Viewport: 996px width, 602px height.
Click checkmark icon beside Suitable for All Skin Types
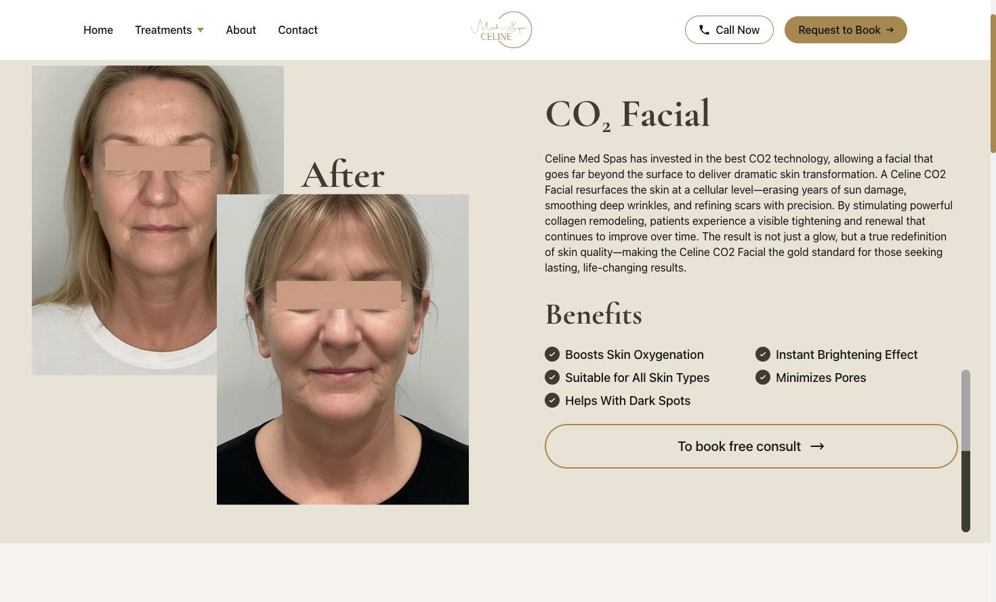tap(552, 377)
